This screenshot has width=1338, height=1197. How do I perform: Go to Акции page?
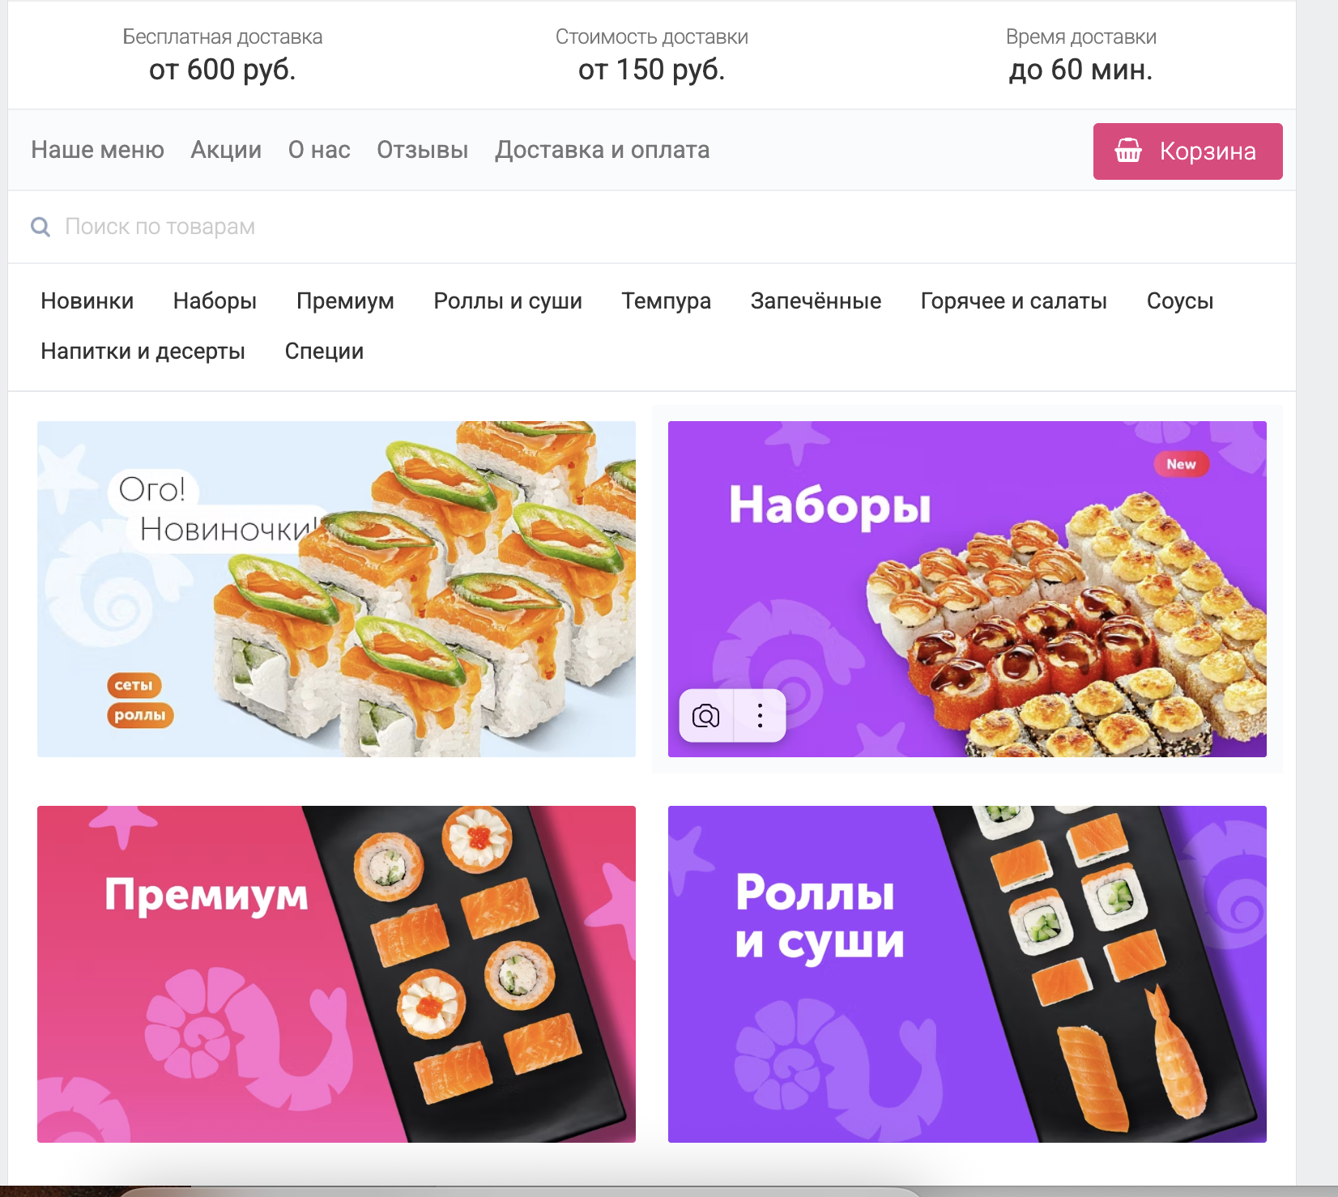pos(226,150)
